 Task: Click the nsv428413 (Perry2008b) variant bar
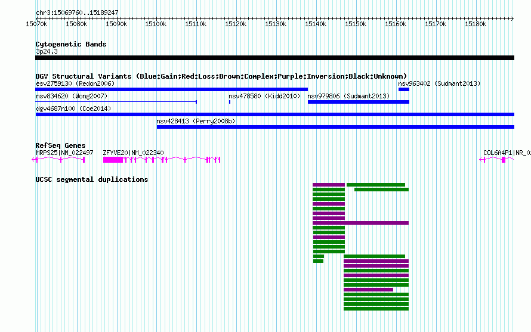tap(335, 127)
